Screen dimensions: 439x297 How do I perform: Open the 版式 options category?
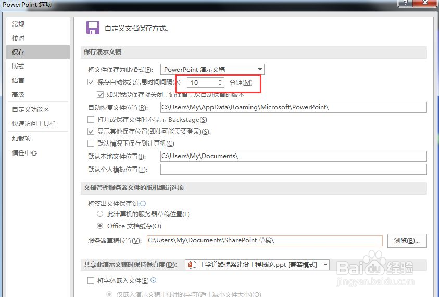tap(38, 67)
